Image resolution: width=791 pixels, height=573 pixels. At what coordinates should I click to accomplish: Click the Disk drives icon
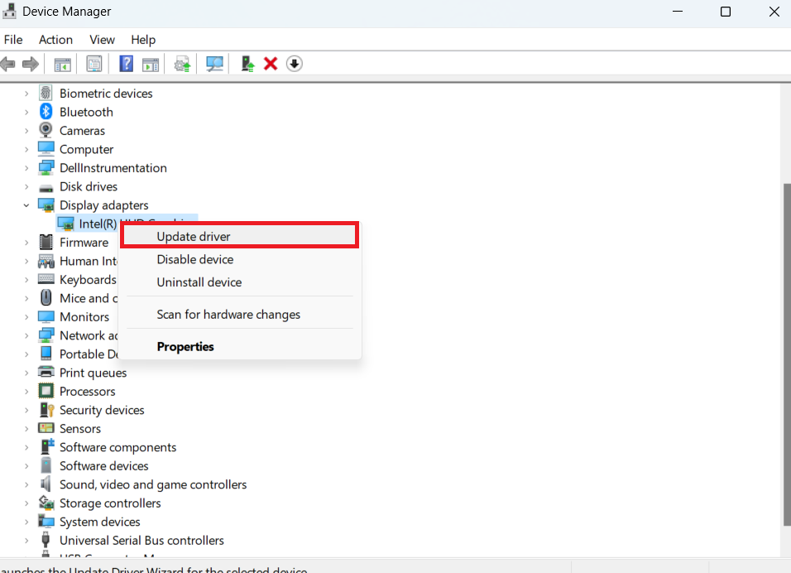pyautogui.click(x=46, y=188)
